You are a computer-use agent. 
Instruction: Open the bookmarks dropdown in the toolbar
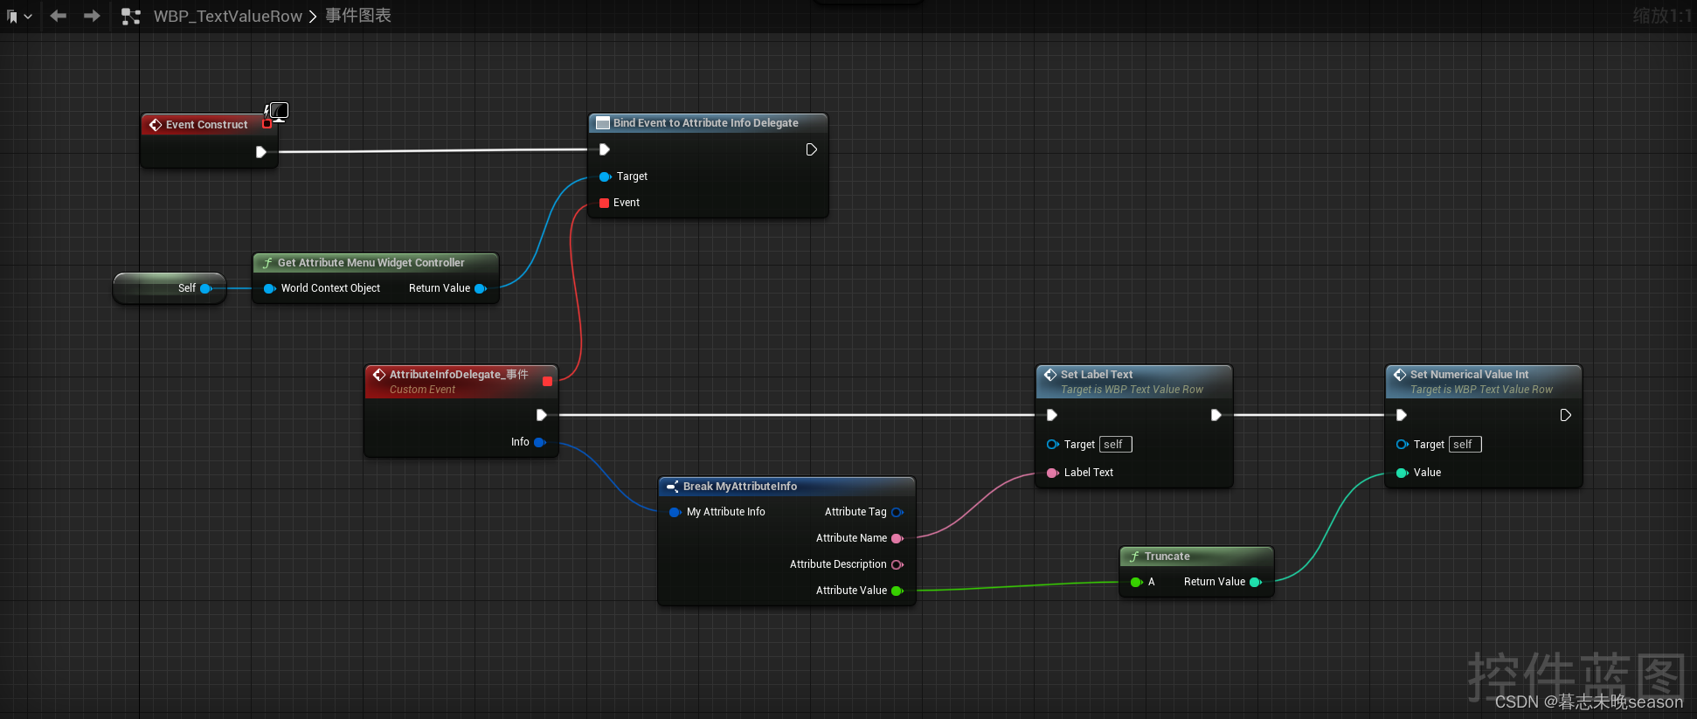(19, 16)
